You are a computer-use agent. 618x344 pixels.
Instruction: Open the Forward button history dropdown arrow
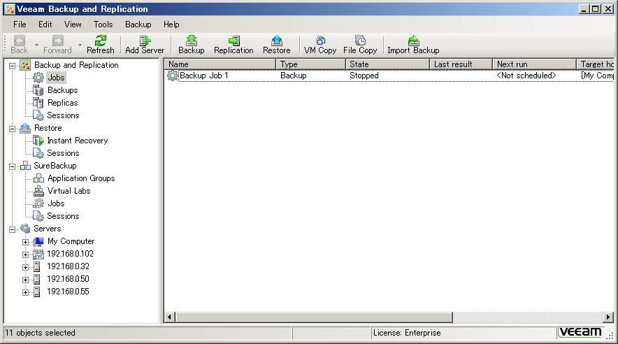(80, 45)
